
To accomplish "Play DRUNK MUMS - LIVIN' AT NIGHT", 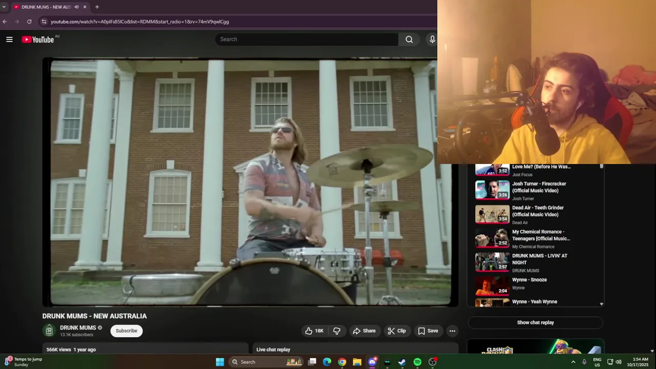I will pyautogui.click(x=540, y=259).
